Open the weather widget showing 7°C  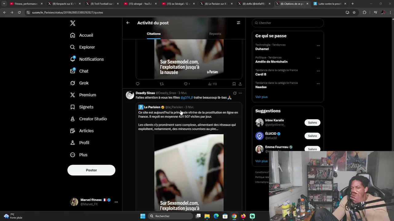pos(13,216)
